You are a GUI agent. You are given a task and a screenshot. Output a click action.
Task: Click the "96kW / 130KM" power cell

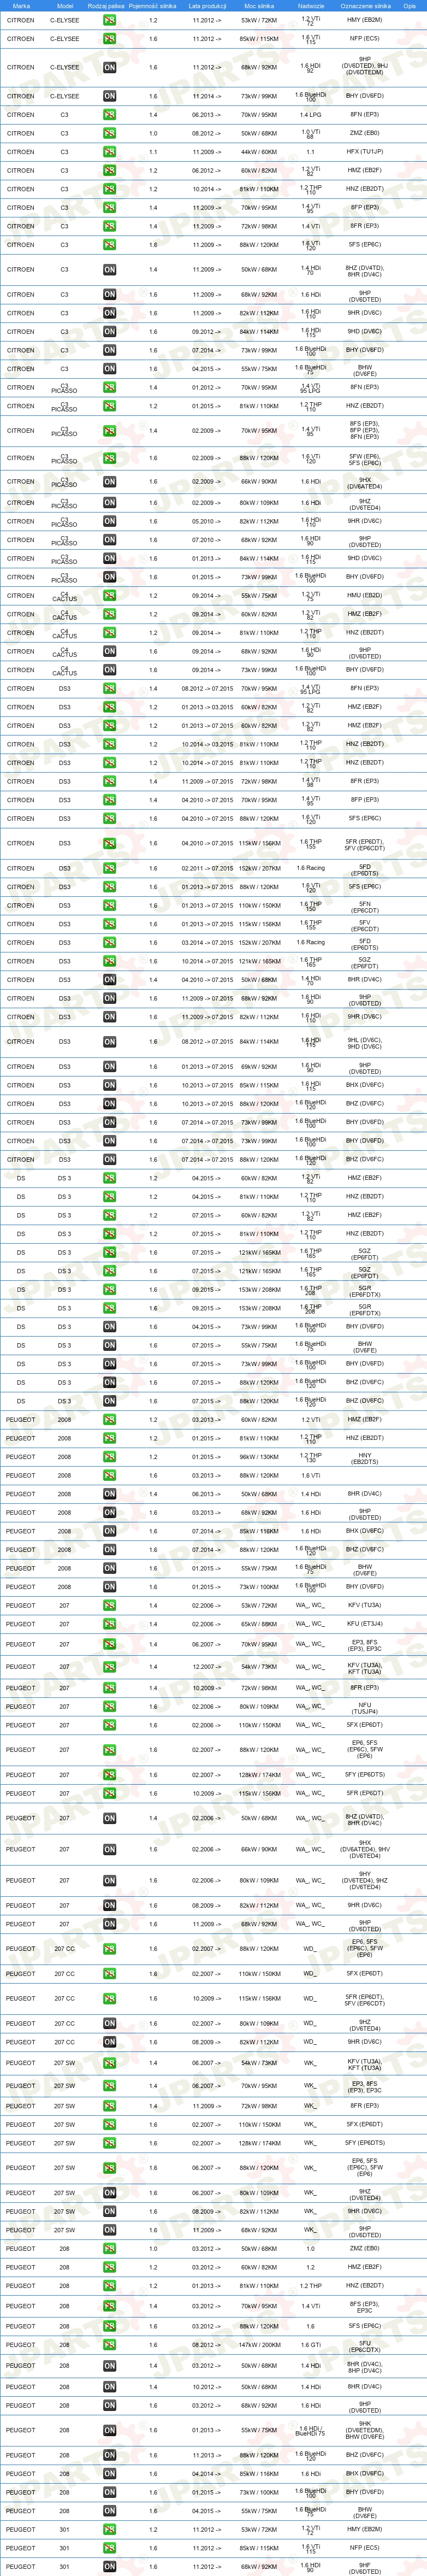(x=259, y=1457)
